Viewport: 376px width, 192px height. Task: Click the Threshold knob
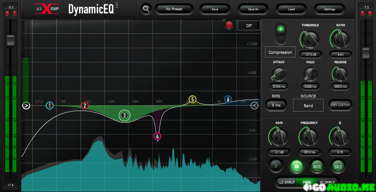click(310, 39)
